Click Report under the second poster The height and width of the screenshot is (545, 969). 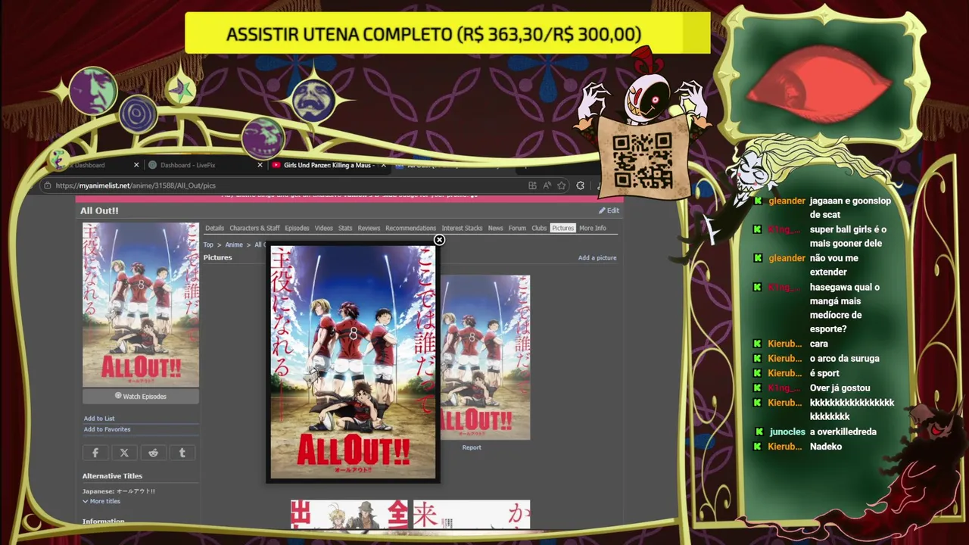coord(472,447)
